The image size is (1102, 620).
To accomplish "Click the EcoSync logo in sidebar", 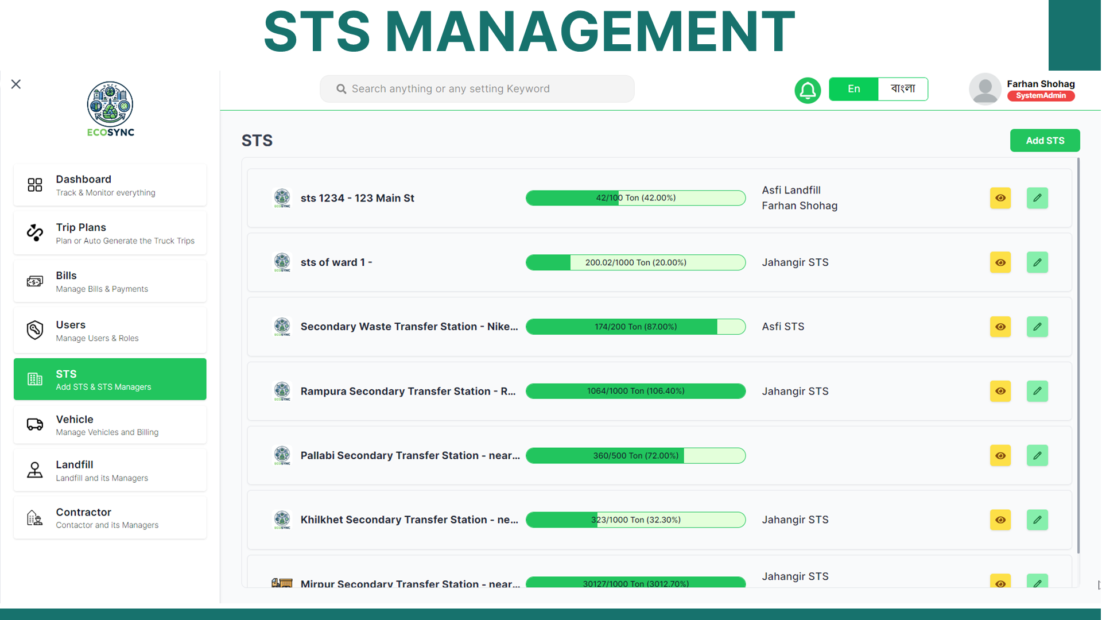I will coord(110,109).
